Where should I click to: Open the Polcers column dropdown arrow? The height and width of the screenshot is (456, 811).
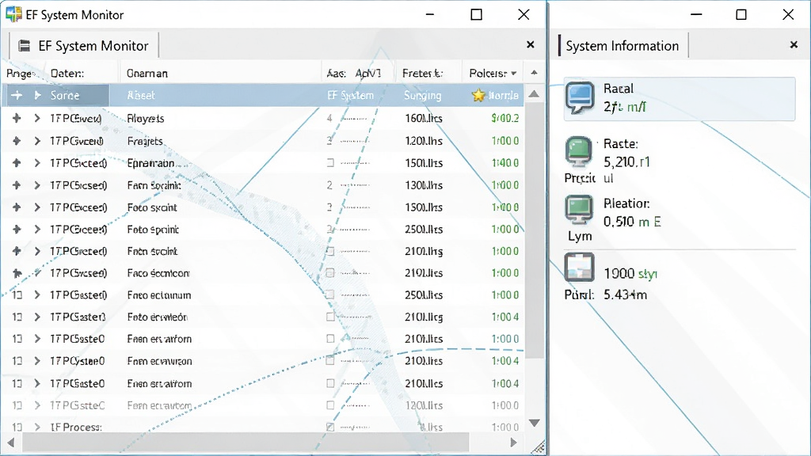pos(513,74)
